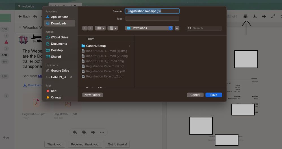Click the print icon in PDF viewer
The image size is (282, 149).
click(x=245, y=17)
